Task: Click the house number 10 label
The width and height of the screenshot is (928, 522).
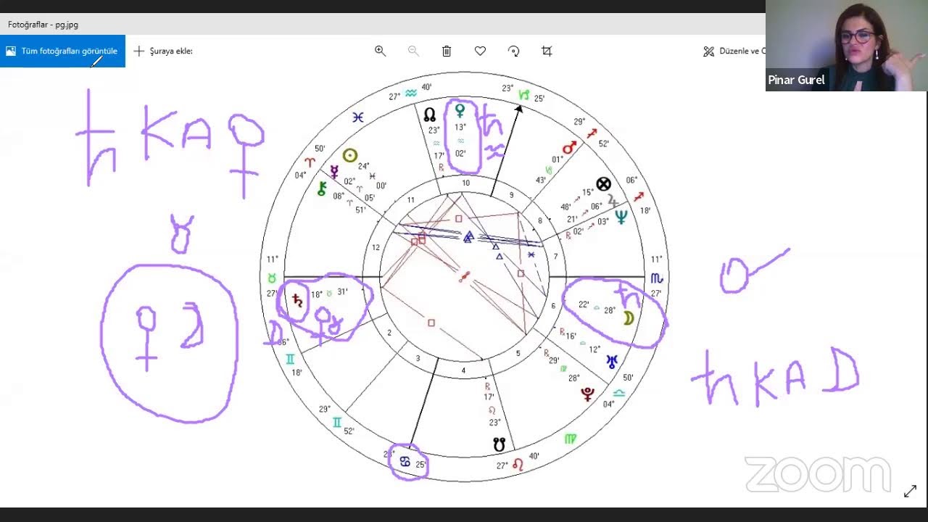Action: (466, 183)
